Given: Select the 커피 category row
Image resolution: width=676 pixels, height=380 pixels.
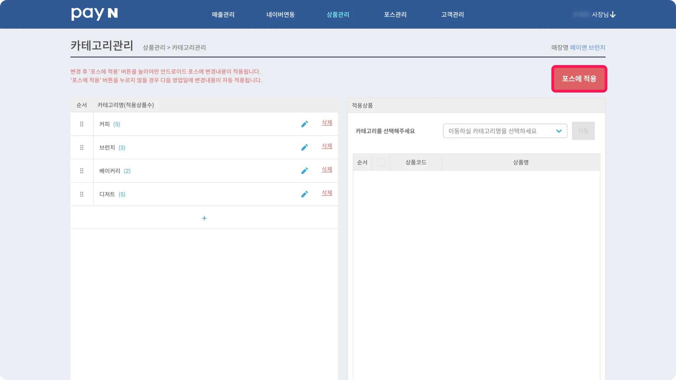Looking at the screenshot, I should 105,124.
